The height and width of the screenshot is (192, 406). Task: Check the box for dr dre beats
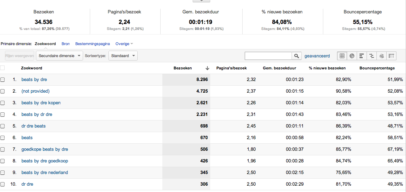[x=2, y=126]
